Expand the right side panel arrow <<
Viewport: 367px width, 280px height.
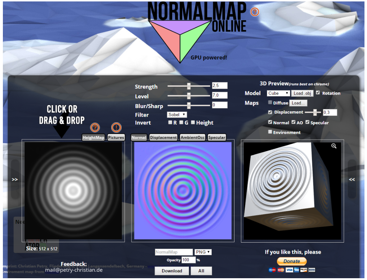352,180
